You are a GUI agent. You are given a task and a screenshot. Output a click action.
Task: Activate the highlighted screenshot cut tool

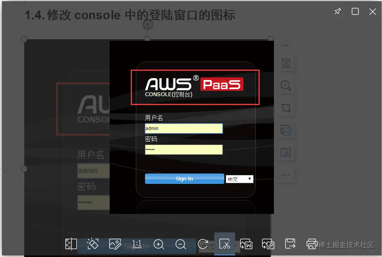click(x=225, y=244)
